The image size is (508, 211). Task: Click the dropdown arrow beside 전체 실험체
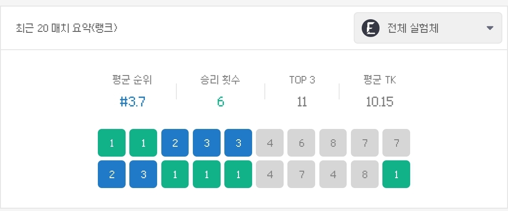tap(490, 28)
